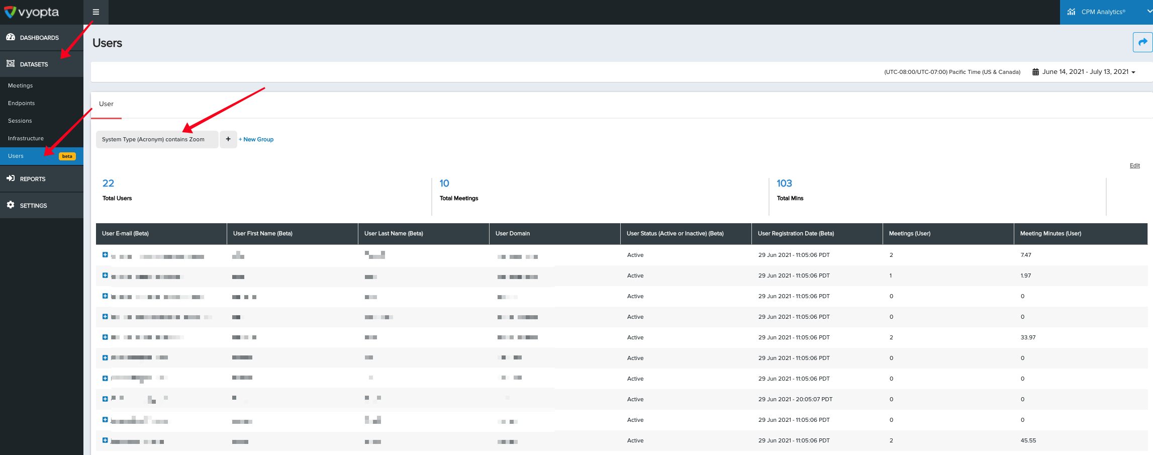1153x455 pixels.
Task: Click the Pacific Time timezone label
Action: pyautogui.click(x=952, y=72)
